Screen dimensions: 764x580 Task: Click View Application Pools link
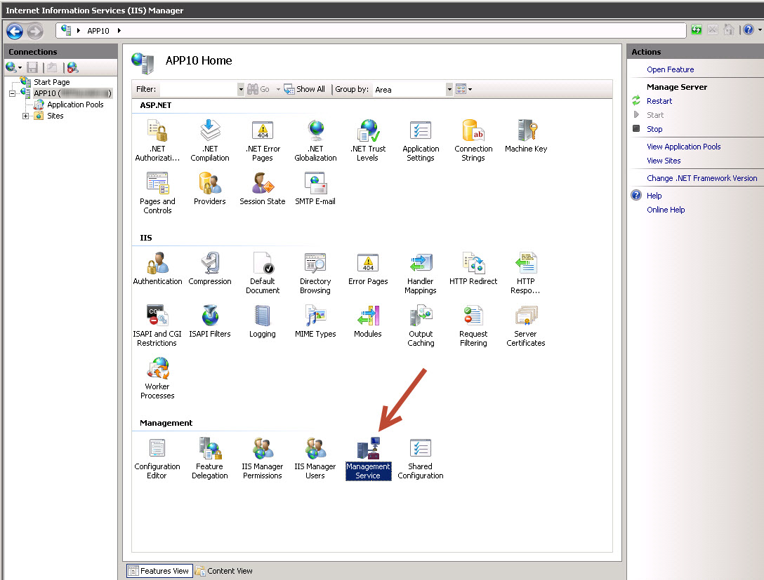683,147
